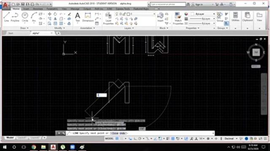Click the Move tool icon
The image size is (270, 151).
[50, 14]
